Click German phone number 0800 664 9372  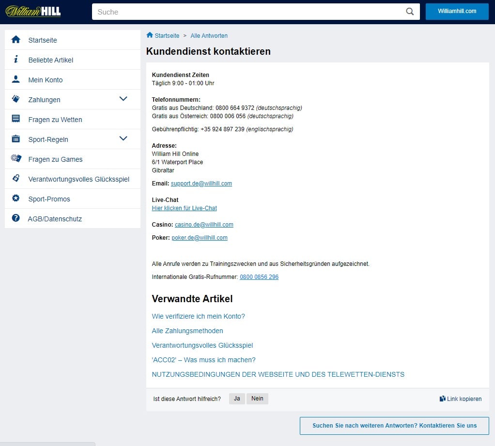pyautogui.click(x=235, y=108)
